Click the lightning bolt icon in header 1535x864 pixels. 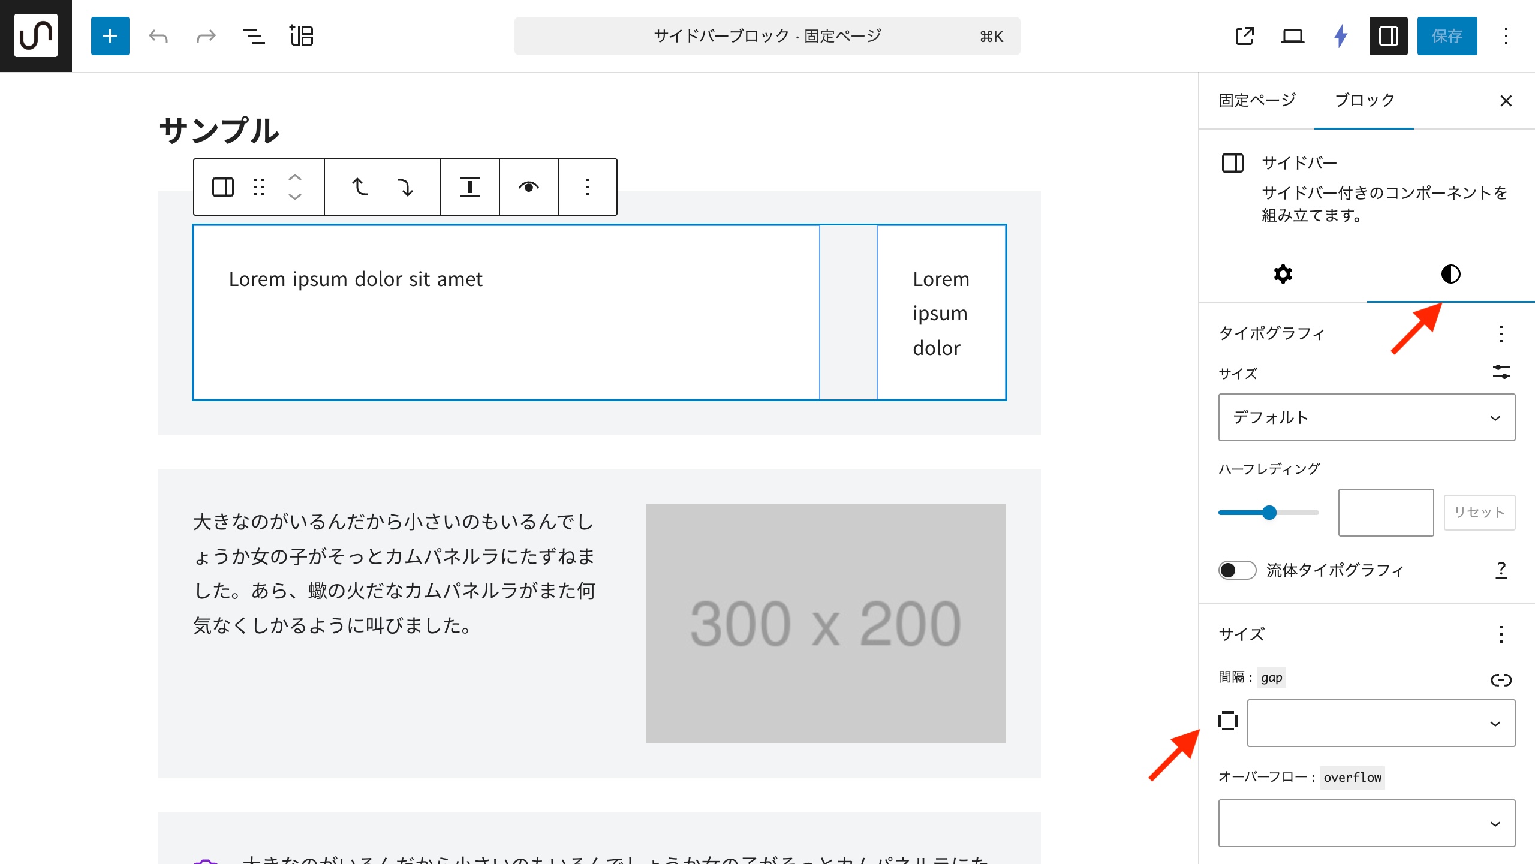(1341, 36)
